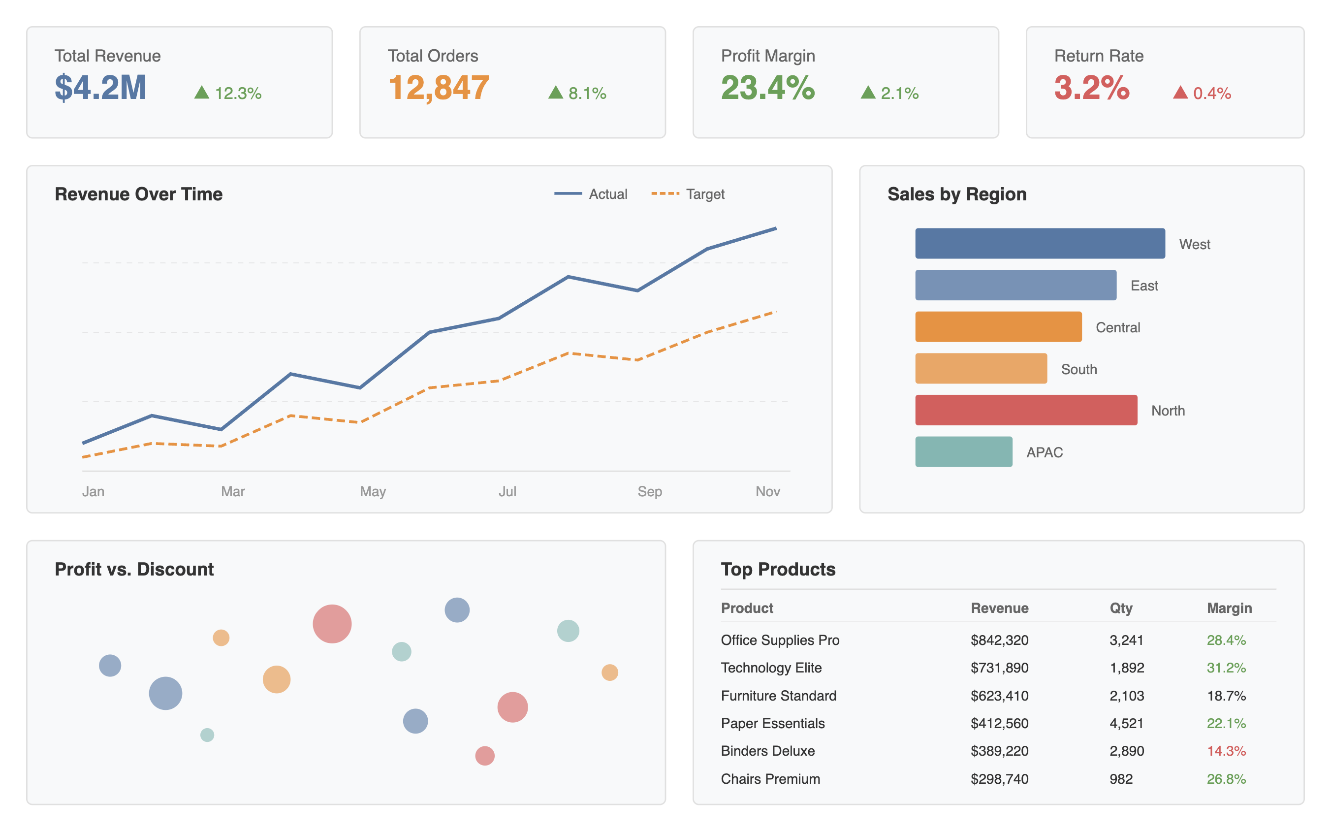Click the Nov axis label
The width and height of the screenshot is (1331, 832).
pyautogui.click(x=768, y=491)
